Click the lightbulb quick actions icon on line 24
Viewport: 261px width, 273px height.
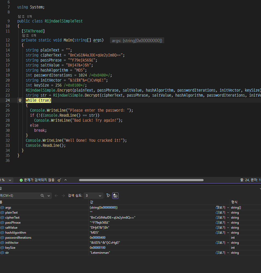[20, 100]
